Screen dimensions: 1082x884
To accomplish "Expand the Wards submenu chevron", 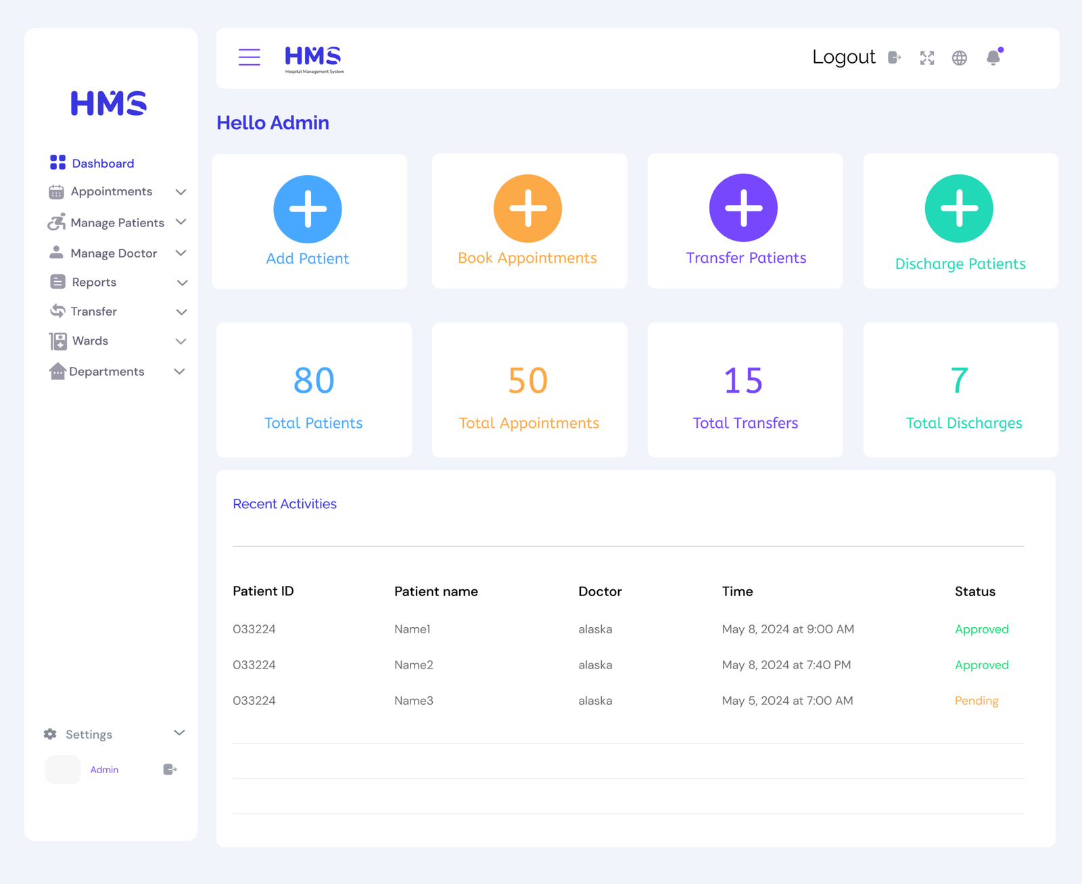I will (181, 341).
